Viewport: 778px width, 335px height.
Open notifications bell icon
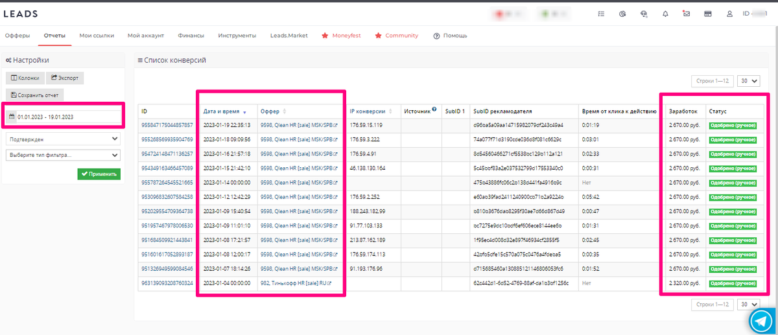[665, 14]
